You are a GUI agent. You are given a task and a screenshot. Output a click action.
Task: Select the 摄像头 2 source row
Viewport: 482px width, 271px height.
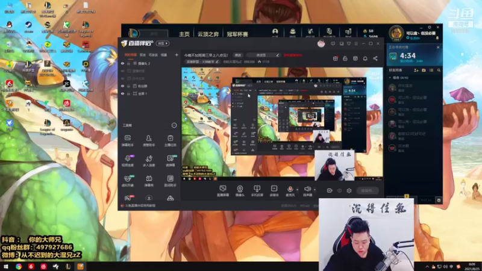[149, 63]
